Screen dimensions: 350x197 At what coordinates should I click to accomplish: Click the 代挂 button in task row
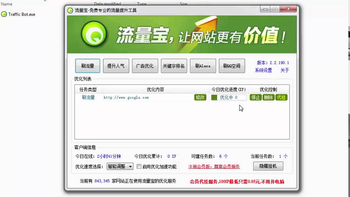(281, 97)
